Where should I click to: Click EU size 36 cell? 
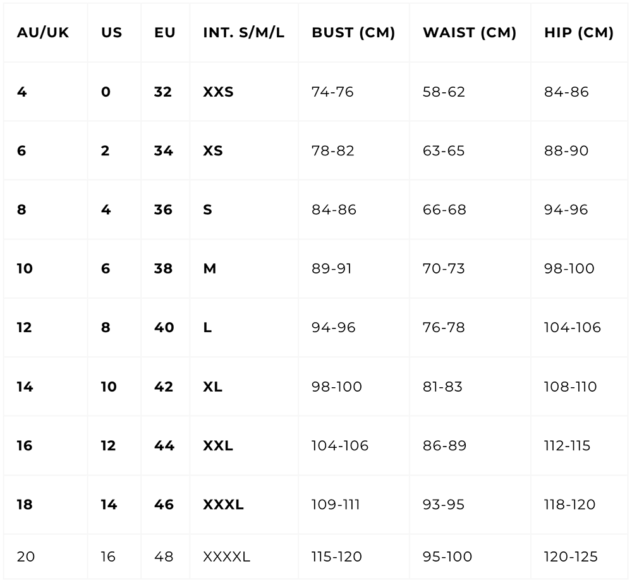tap(163, 210)
